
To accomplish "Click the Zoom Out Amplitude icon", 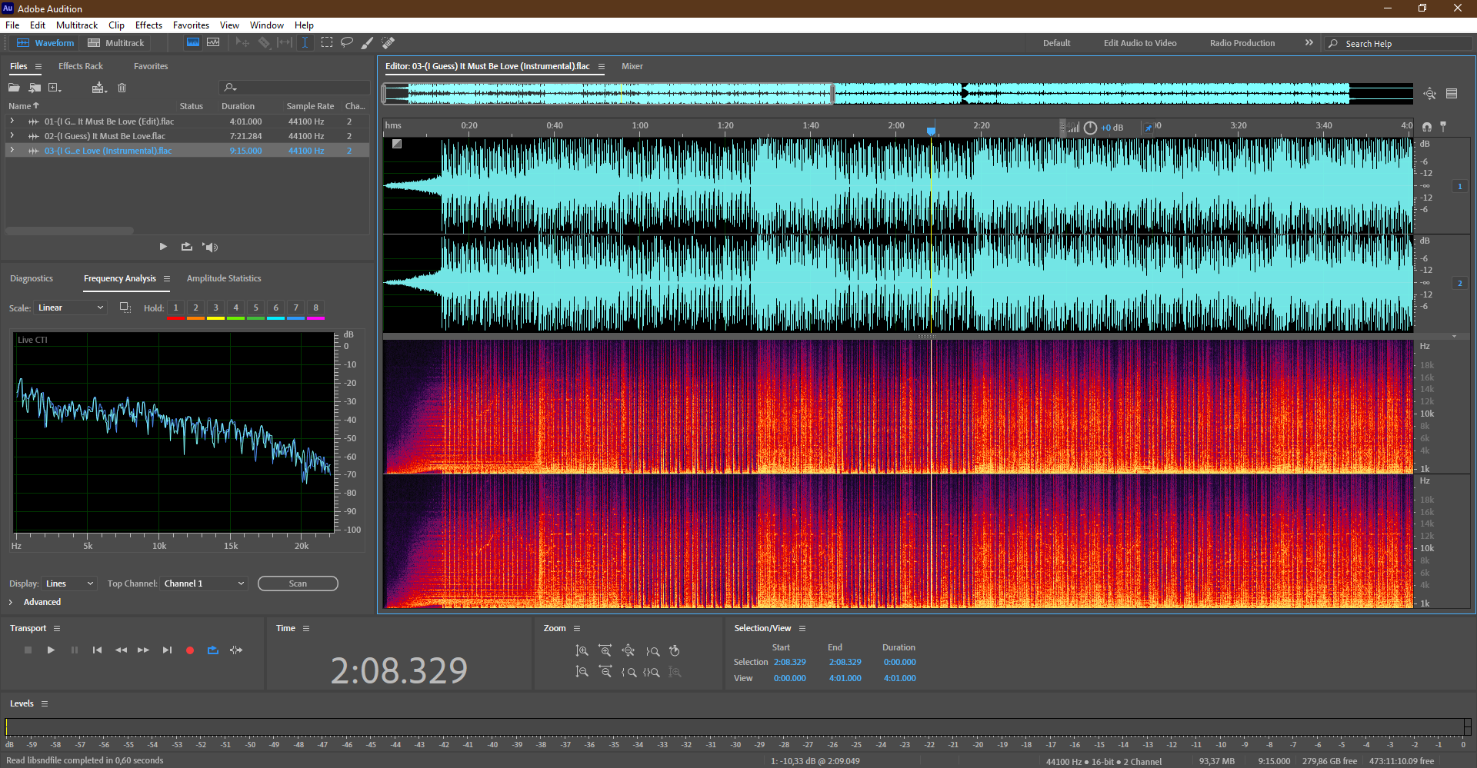I will 582,672.
